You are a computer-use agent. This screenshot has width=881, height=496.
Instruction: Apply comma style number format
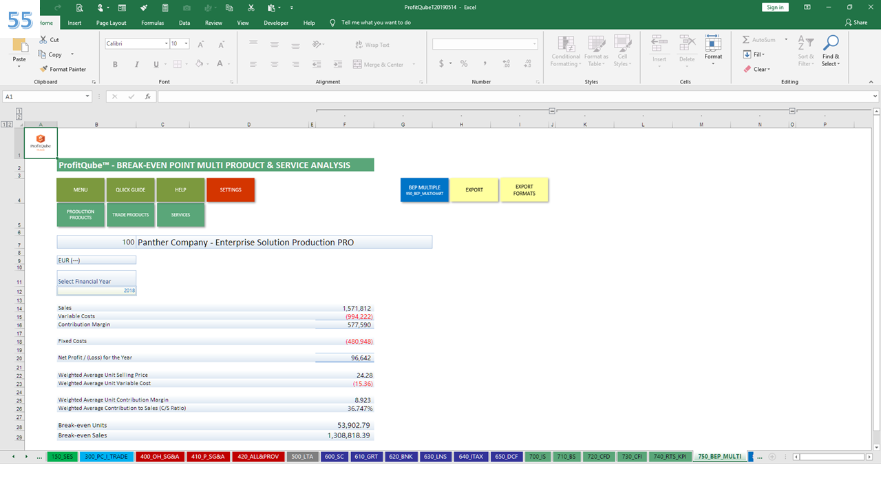point(485,63)
